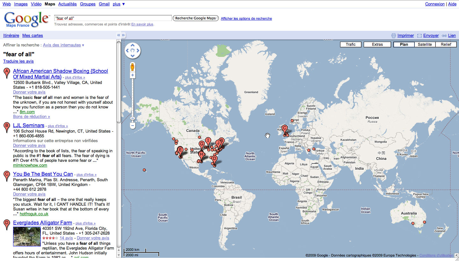The image size is (459, 261).
Task: Go to the Images tab
Action: 21,4
